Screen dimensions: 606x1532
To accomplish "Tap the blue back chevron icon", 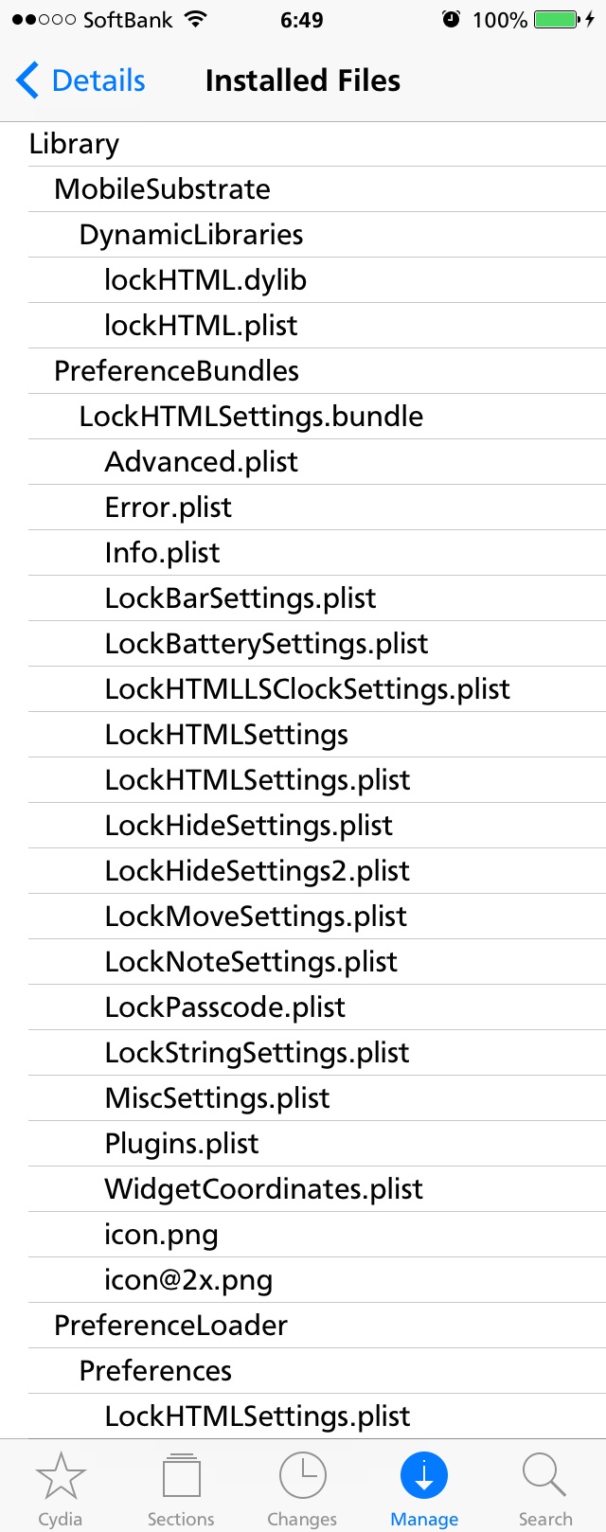I will pos(27,80).
